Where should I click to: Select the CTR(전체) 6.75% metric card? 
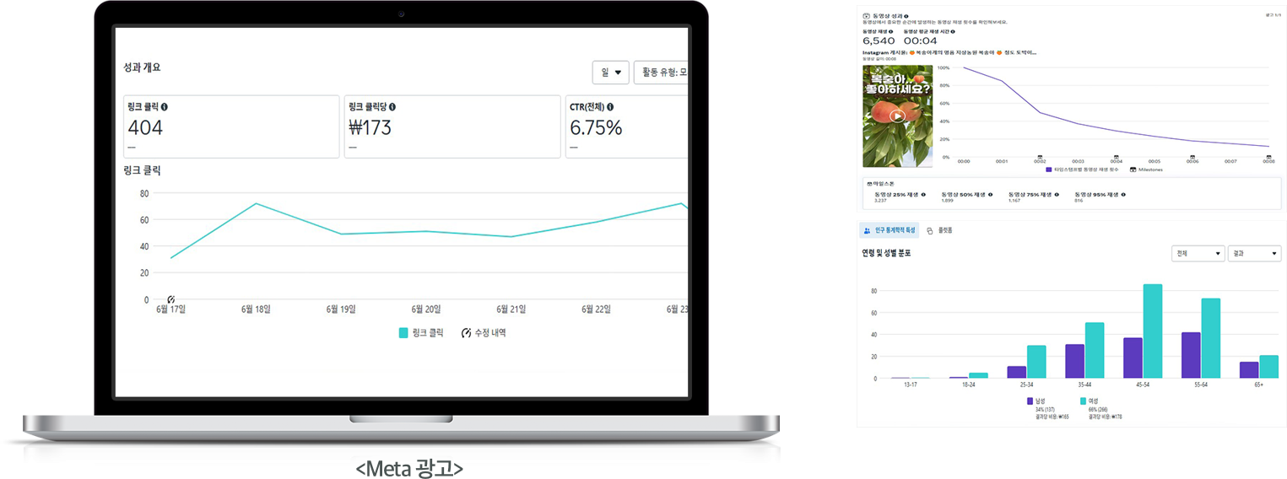click(x=627, y=126)
